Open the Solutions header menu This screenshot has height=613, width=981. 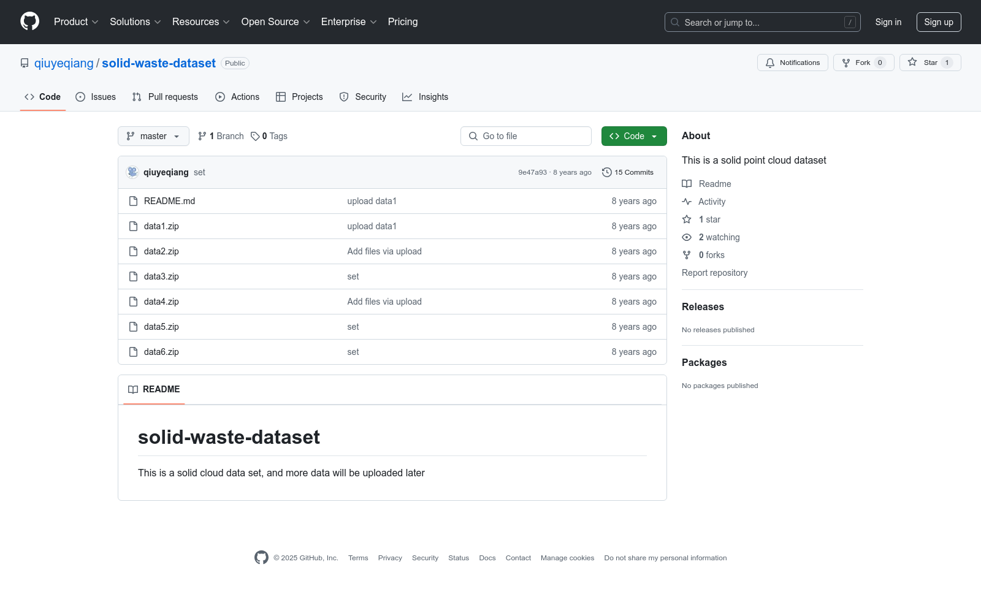(135, 22)
